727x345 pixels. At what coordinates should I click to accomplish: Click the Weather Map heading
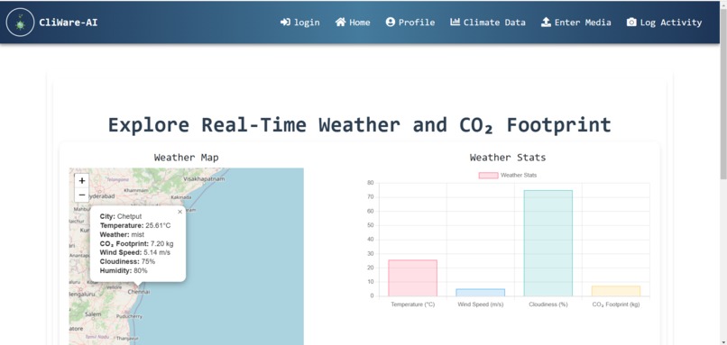click(x=187, y=158)
